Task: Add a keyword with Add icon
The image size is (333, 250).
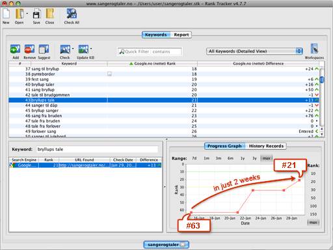Action: tap(16, 49)
